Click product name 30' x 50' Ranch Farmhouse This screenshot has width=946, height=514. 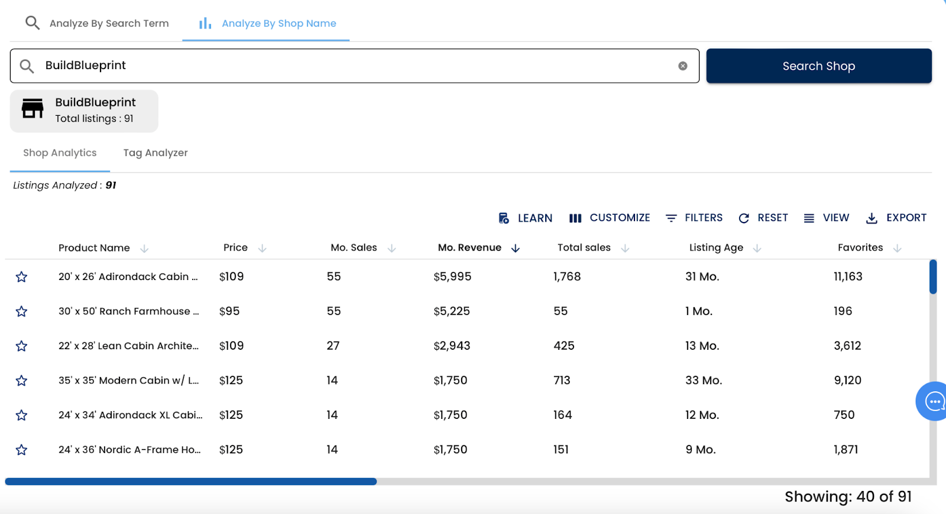[128, 311]
